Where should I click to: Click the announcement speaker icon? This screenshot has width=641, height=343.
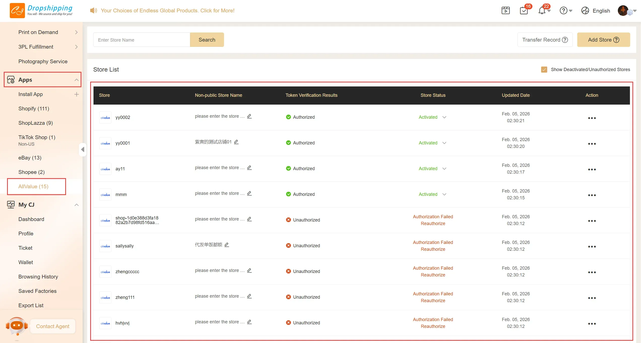coord(93,11)
